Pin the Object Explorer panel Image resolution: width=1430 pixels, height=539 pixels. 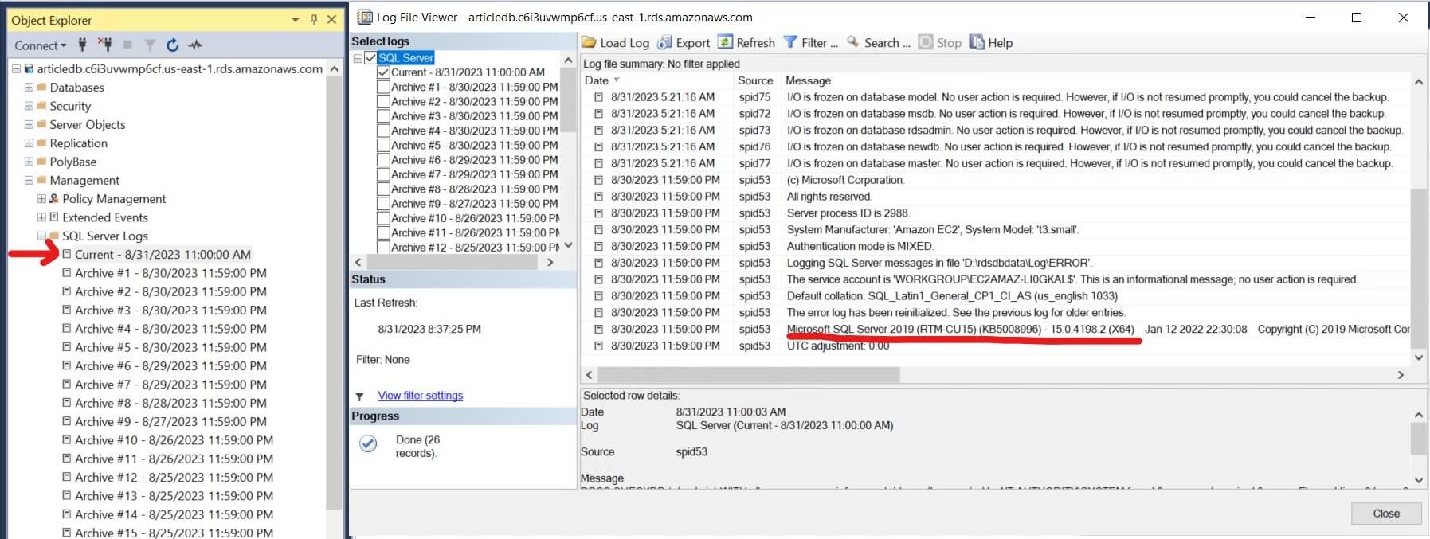(x=314, y=20)
